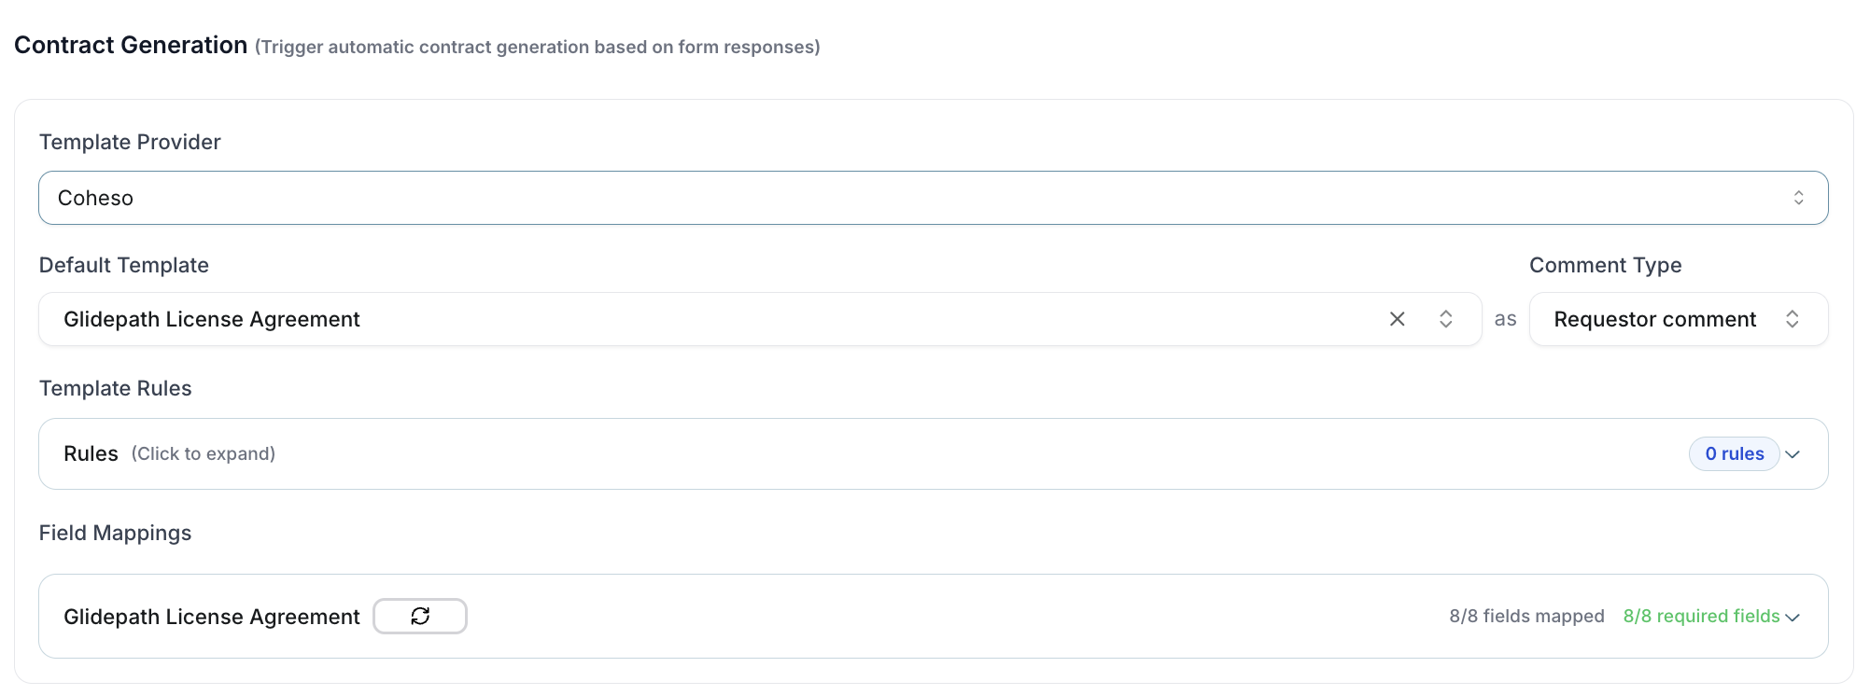Click the Contract Generation heading
The width and height of the screenshot is (1856, 695).
pyautogui.click(x=131, y=45)
